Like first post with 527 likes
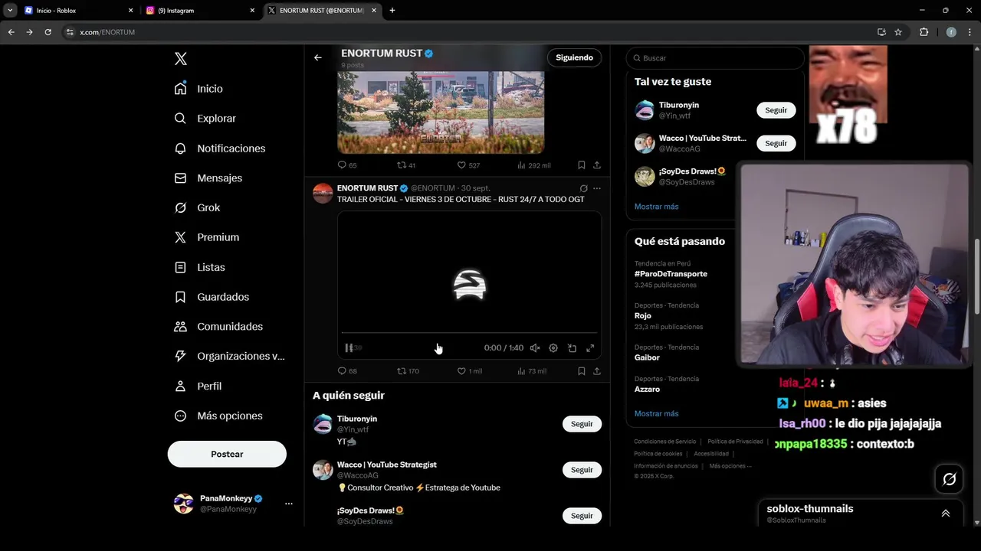 [461, 165]
